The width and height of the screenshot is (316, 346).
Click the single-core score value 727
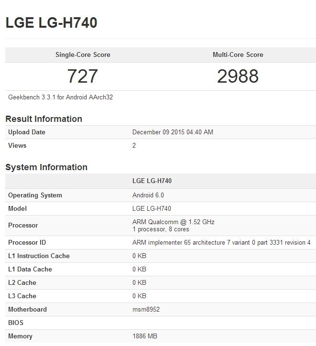[83, 76]
